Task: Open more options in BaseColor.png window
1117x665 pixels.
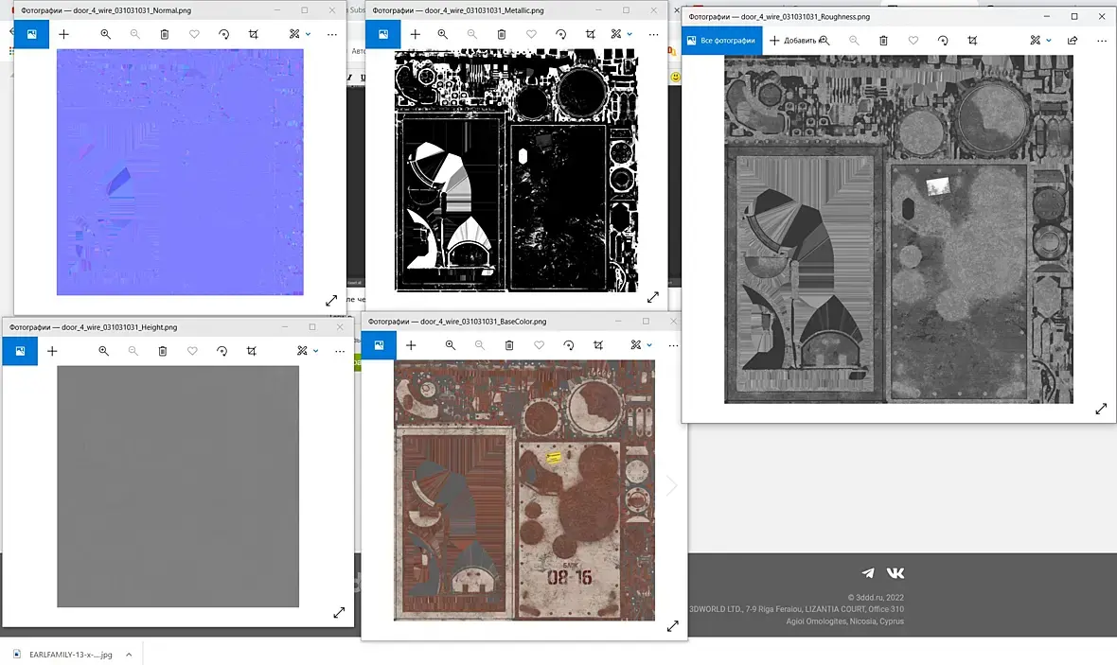Action: (673, 345)
